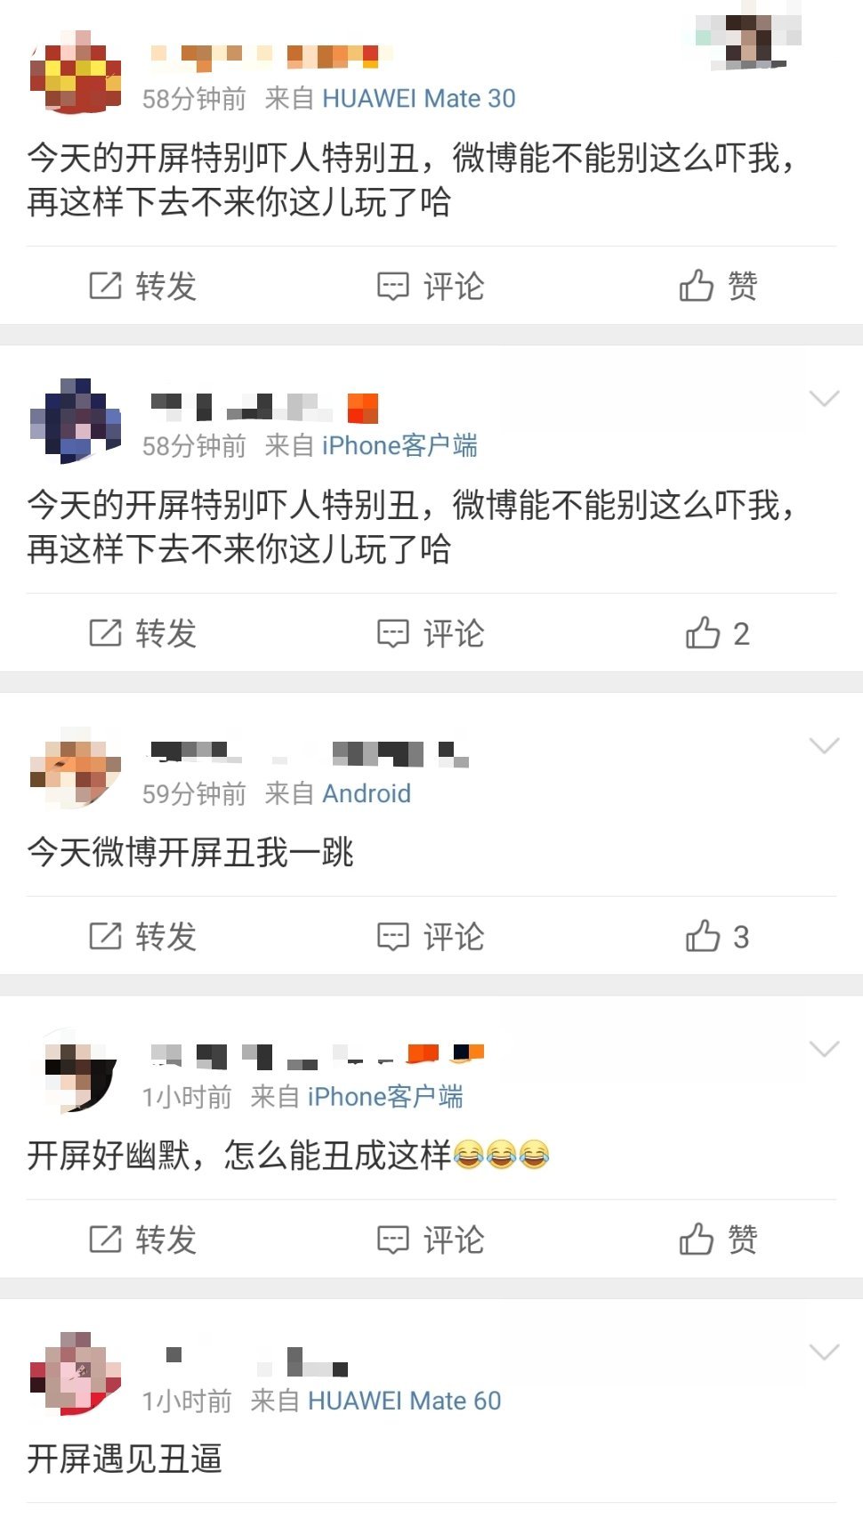Open the post text 今天微博开屏丑我一跳
Image resolution: width=863 pixels, height=1519 pixels.
(190, 852)
